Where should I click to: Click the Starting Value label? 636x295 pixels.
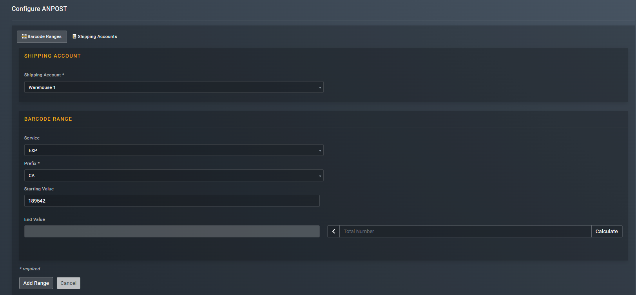pos(39,189)
